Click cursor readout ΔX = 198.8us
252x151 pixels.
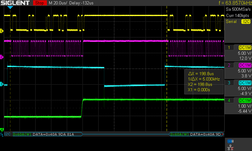201,74
